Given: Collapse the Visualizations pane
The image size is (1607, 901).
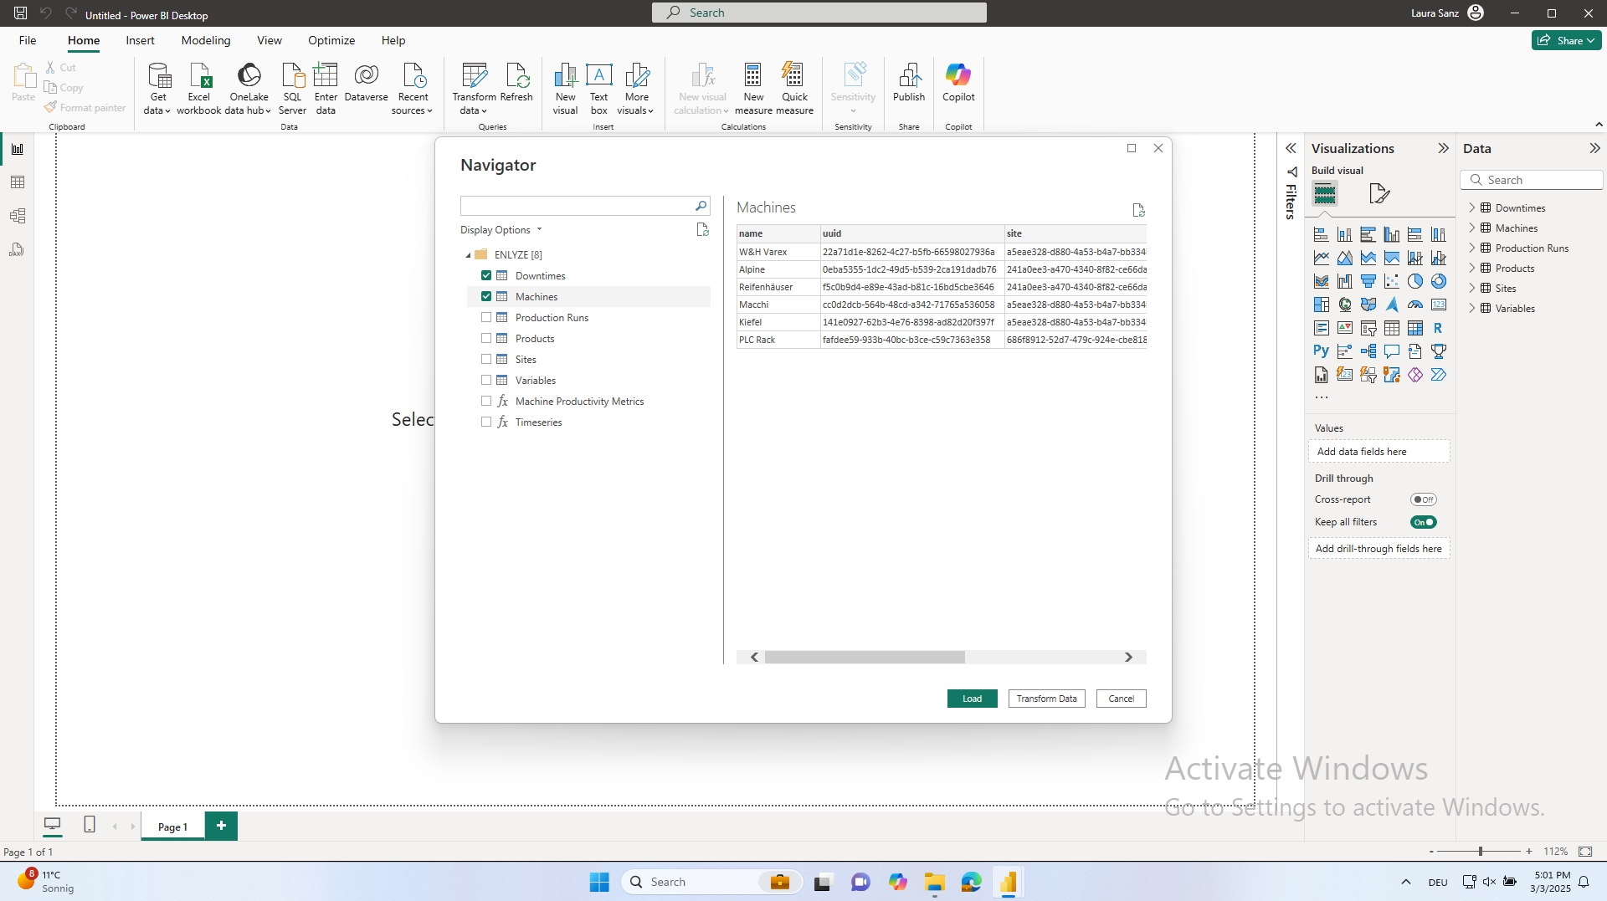Looking at the screenshot, I should 1443,148.
